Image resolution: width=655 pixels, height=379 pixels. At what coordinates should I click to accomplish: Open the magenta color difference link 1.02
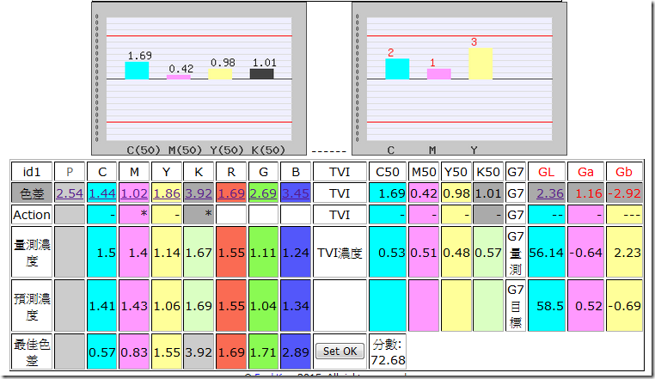point(134,193)
